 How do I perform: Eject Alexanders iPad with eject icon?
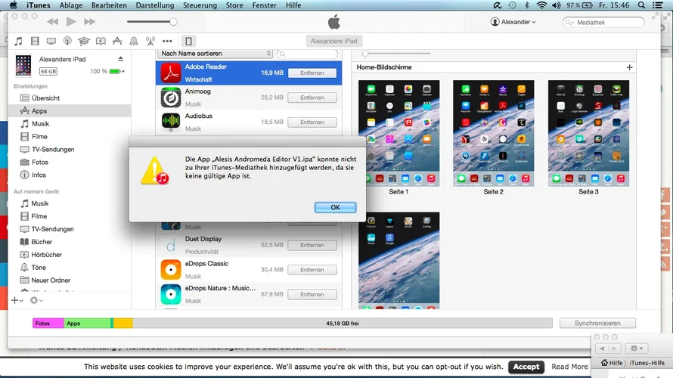120,59
